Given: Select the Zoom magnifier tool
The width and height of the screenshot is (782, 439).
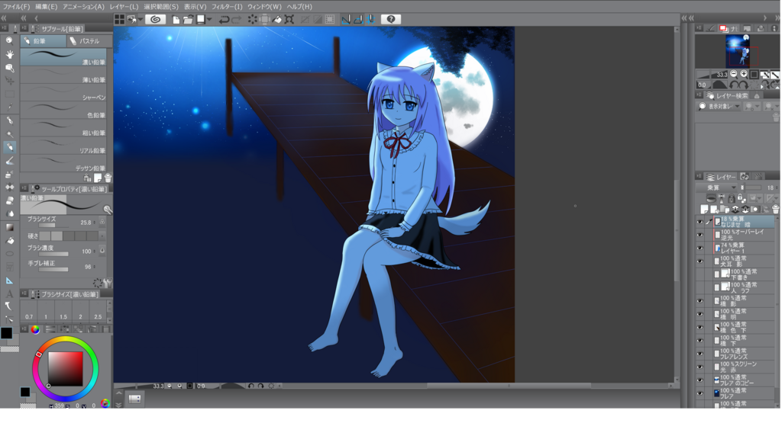Looking at the screenshot, I should click(9, 41).
